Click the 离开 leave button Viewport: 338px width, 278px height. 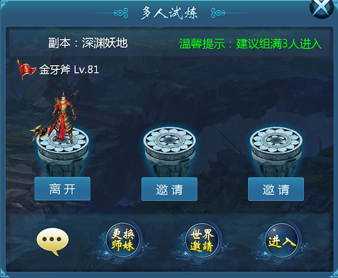[62, 189]
